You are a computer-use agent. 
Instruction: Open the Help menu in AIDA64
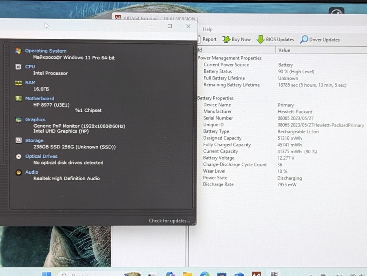click(208, 29)
